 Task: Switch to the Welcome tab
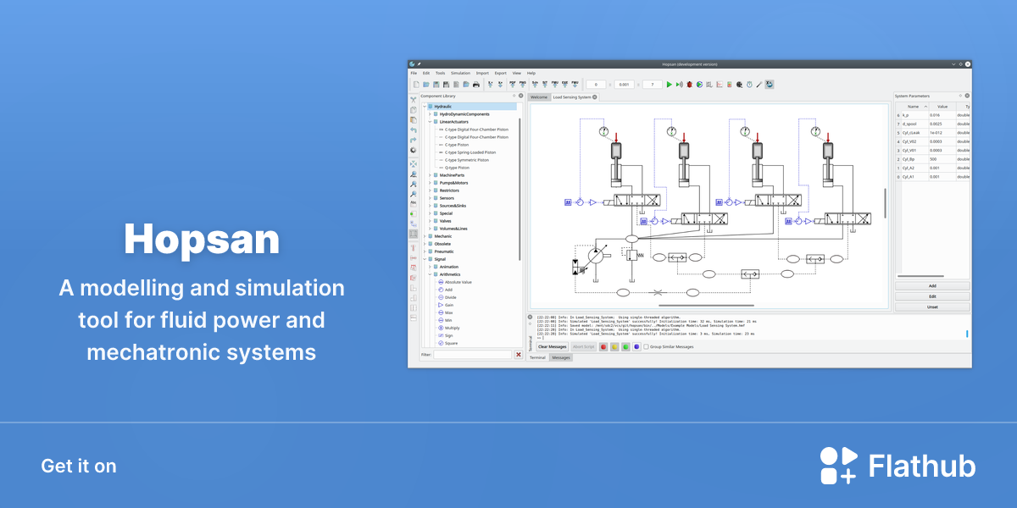click(x=539, y=97)
